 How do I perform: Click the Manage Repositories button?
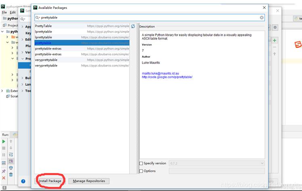pyautogui.click(x=89, y=181)
